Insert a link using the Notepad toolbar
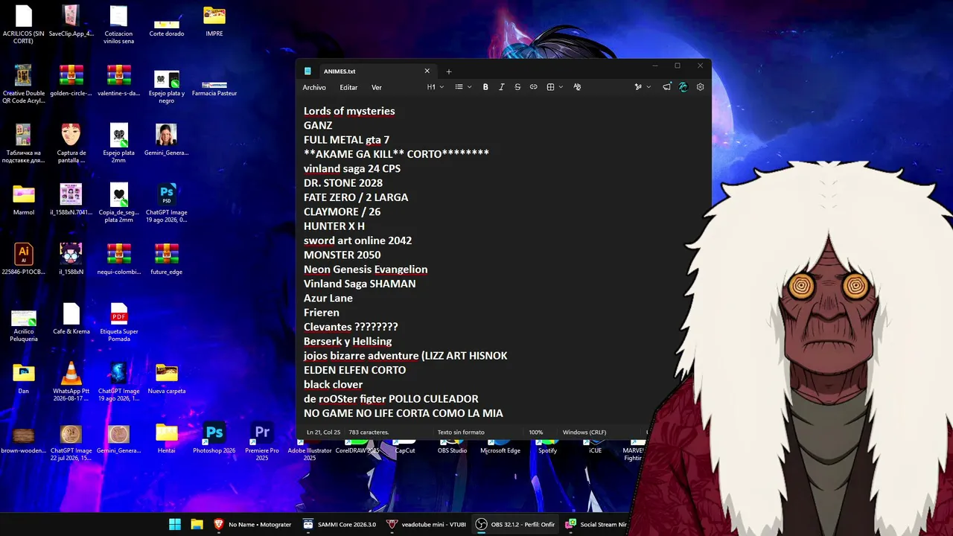 click(x=533, y=87)
